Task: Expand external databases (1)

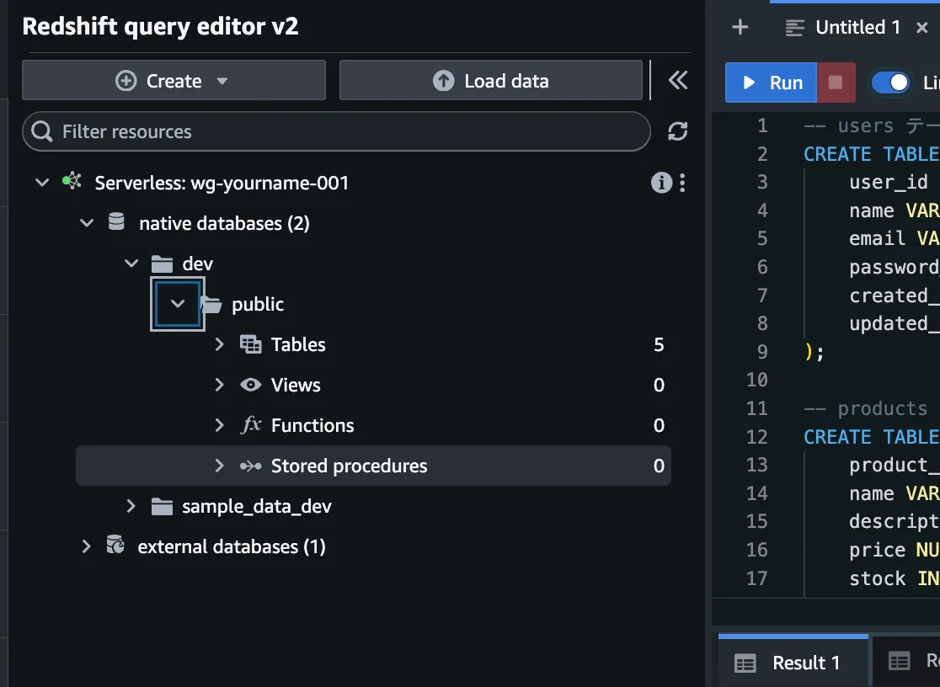Action: click(86, 546)
